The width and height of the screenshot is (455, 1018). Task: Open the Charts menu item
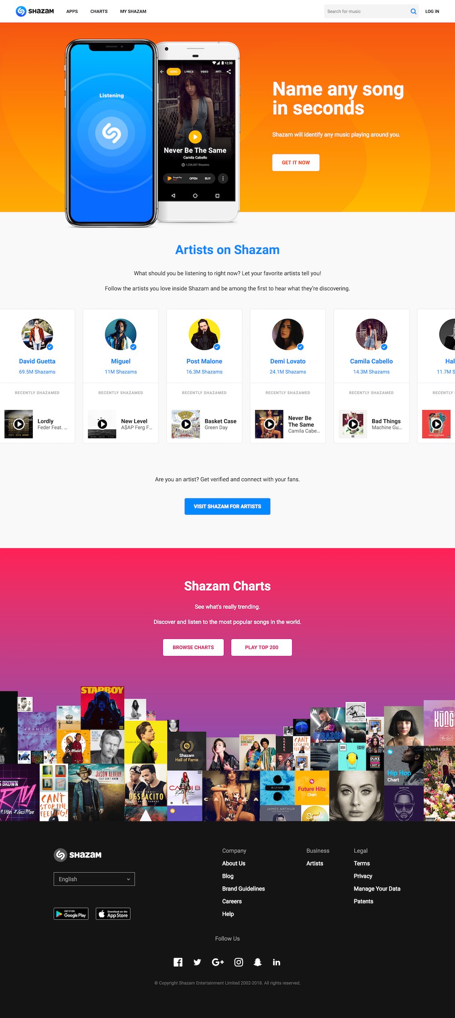coord(99,11)
